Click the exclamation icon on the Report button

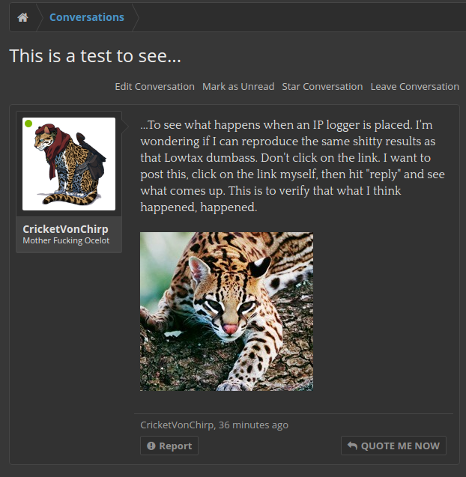(x=151, y=446)
